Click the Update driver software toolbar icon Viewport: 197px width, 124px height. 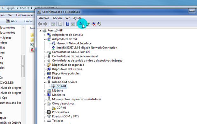(88, 24)
